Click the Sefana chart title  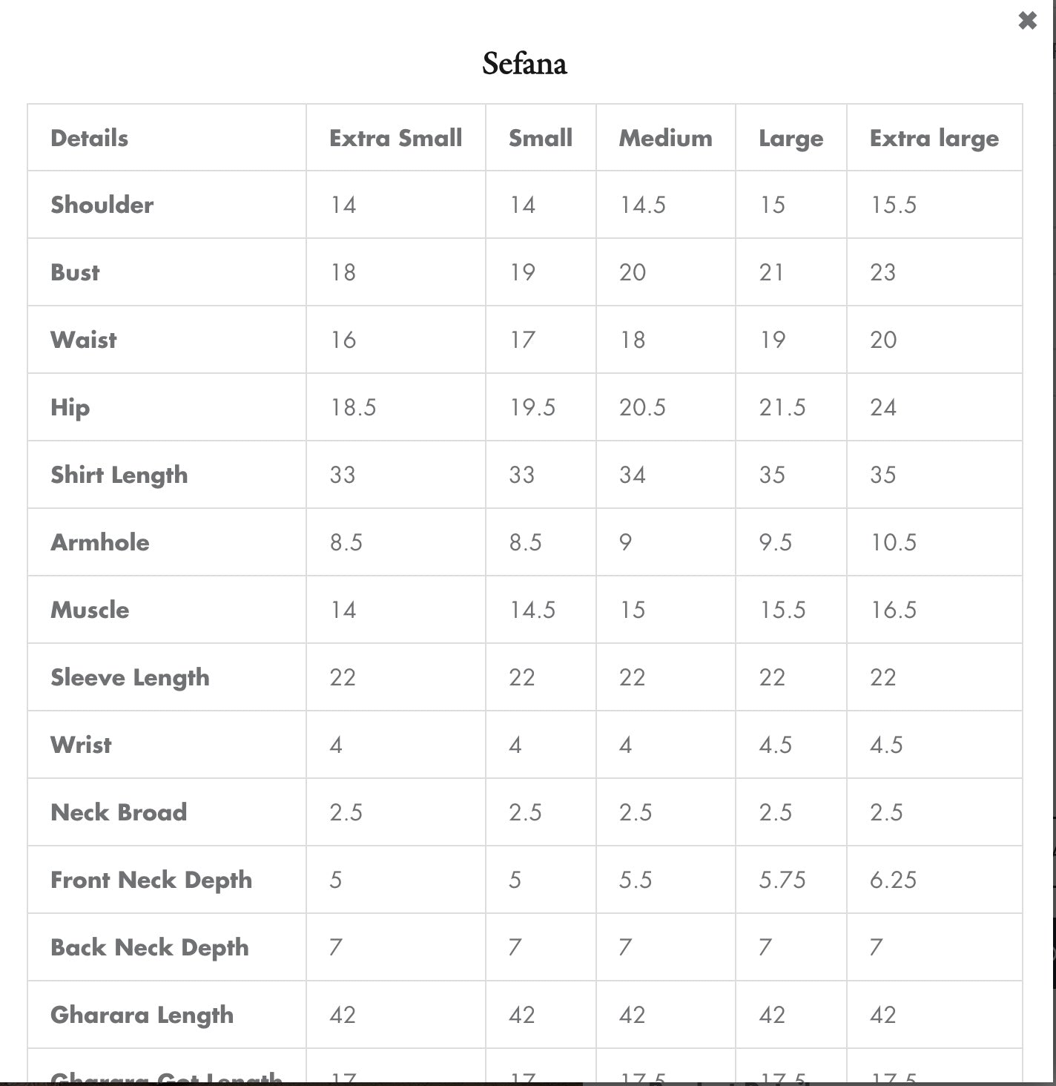[x=524, y=64]
